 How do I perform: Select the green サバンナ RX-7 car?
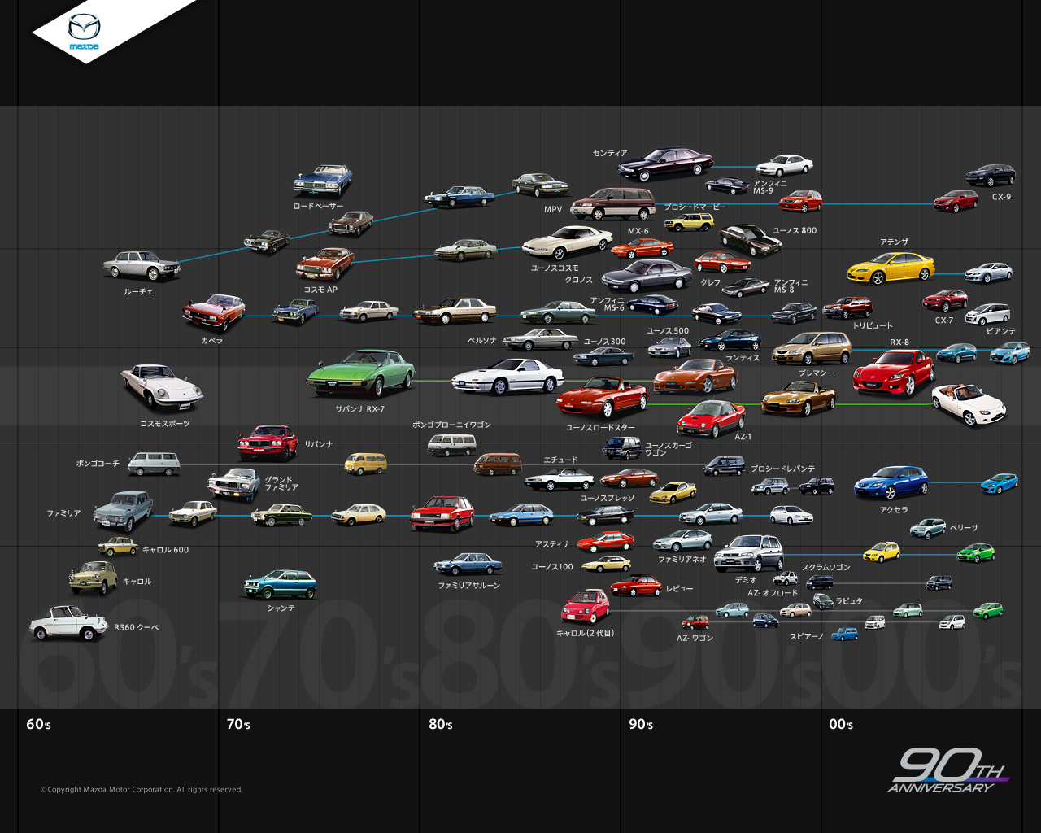(360, 373)
